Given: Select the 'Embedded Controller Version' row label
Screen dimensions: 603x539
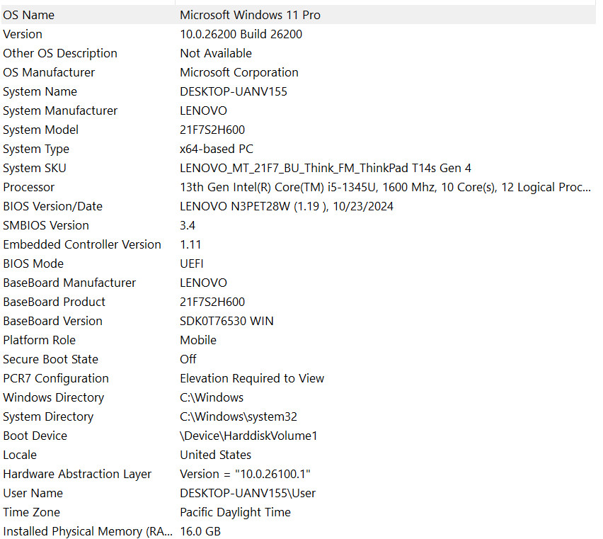Looking at the screenshot, I should coord(82,244).
